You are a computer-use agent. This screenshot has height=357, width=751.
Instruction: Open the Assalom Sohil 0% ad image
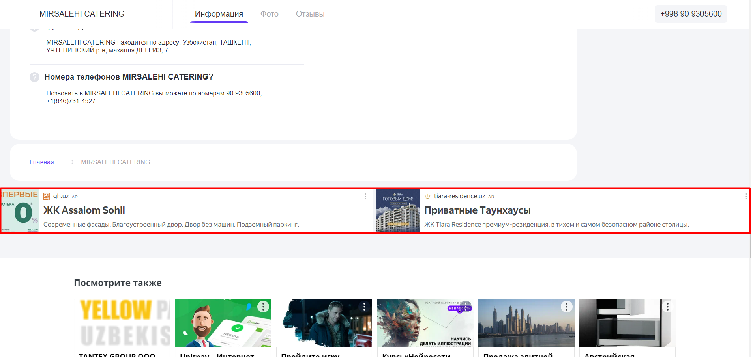(20, 211)
